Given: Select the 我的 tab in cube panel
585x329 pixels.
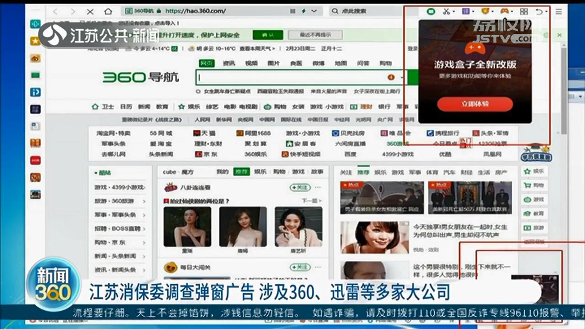Looking at the screenshot, I should [x=223, y=172].
